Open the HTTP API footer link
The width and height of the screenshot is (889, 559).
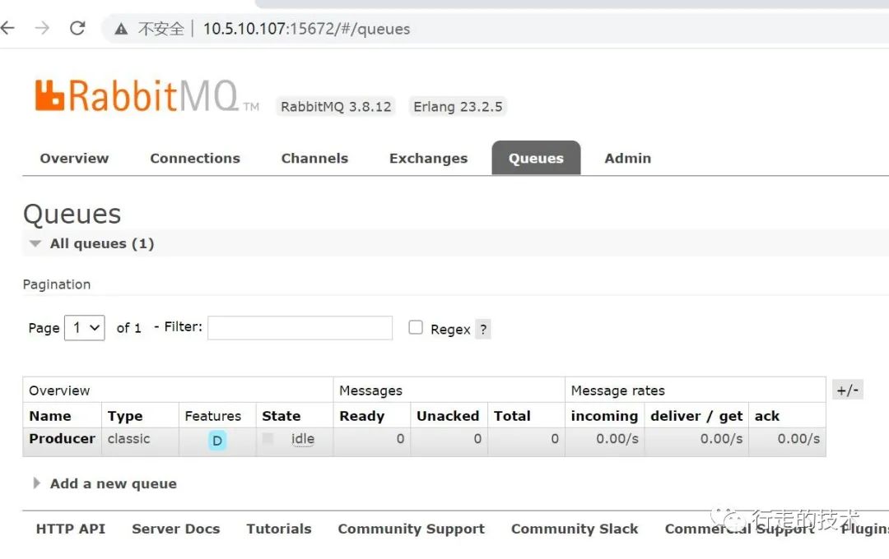(70, 529)
